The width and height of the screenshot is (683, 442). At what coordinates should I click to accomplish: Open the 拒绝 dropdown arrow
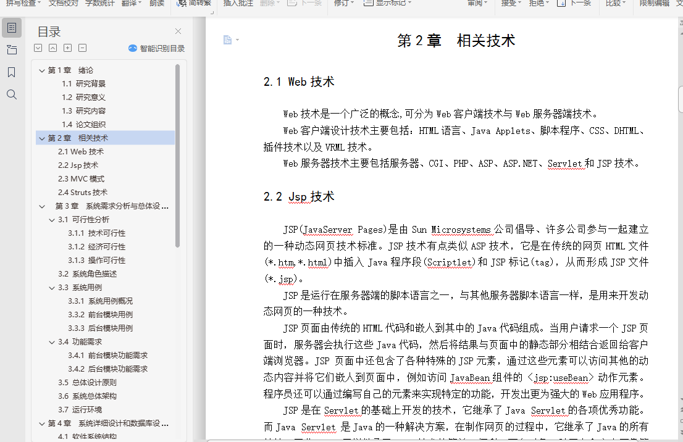point(547,3)
